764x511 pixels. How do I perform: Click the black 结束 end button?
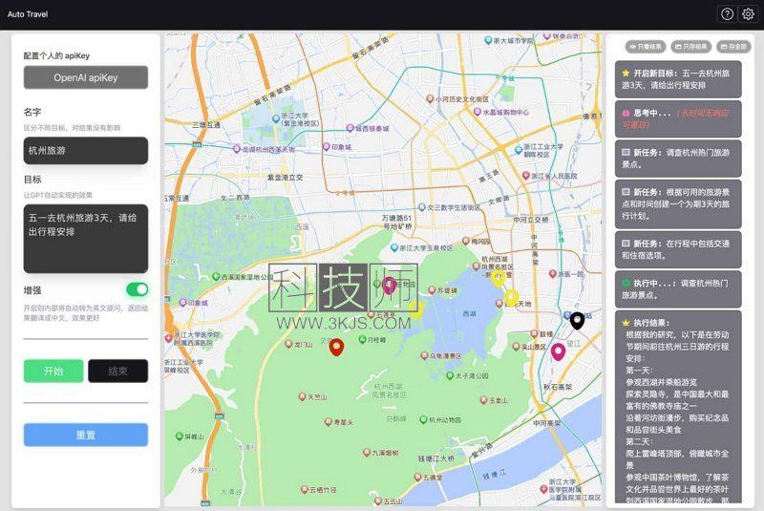pos(117,372)
